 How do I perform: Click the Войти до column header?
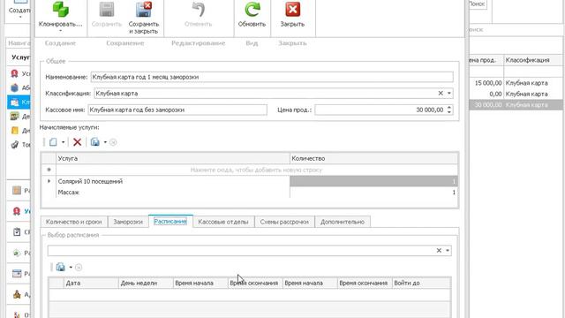(x=421, y=283)
